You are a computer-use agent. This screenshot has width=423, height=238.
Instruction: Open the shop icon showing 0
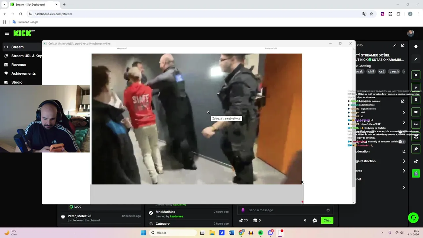point(257,220)
